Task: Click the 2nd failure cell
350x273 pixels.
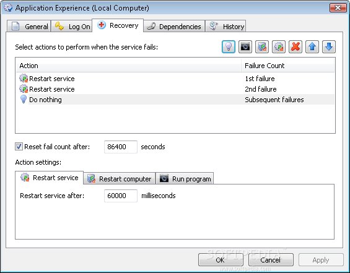Action: click(261, 89)
